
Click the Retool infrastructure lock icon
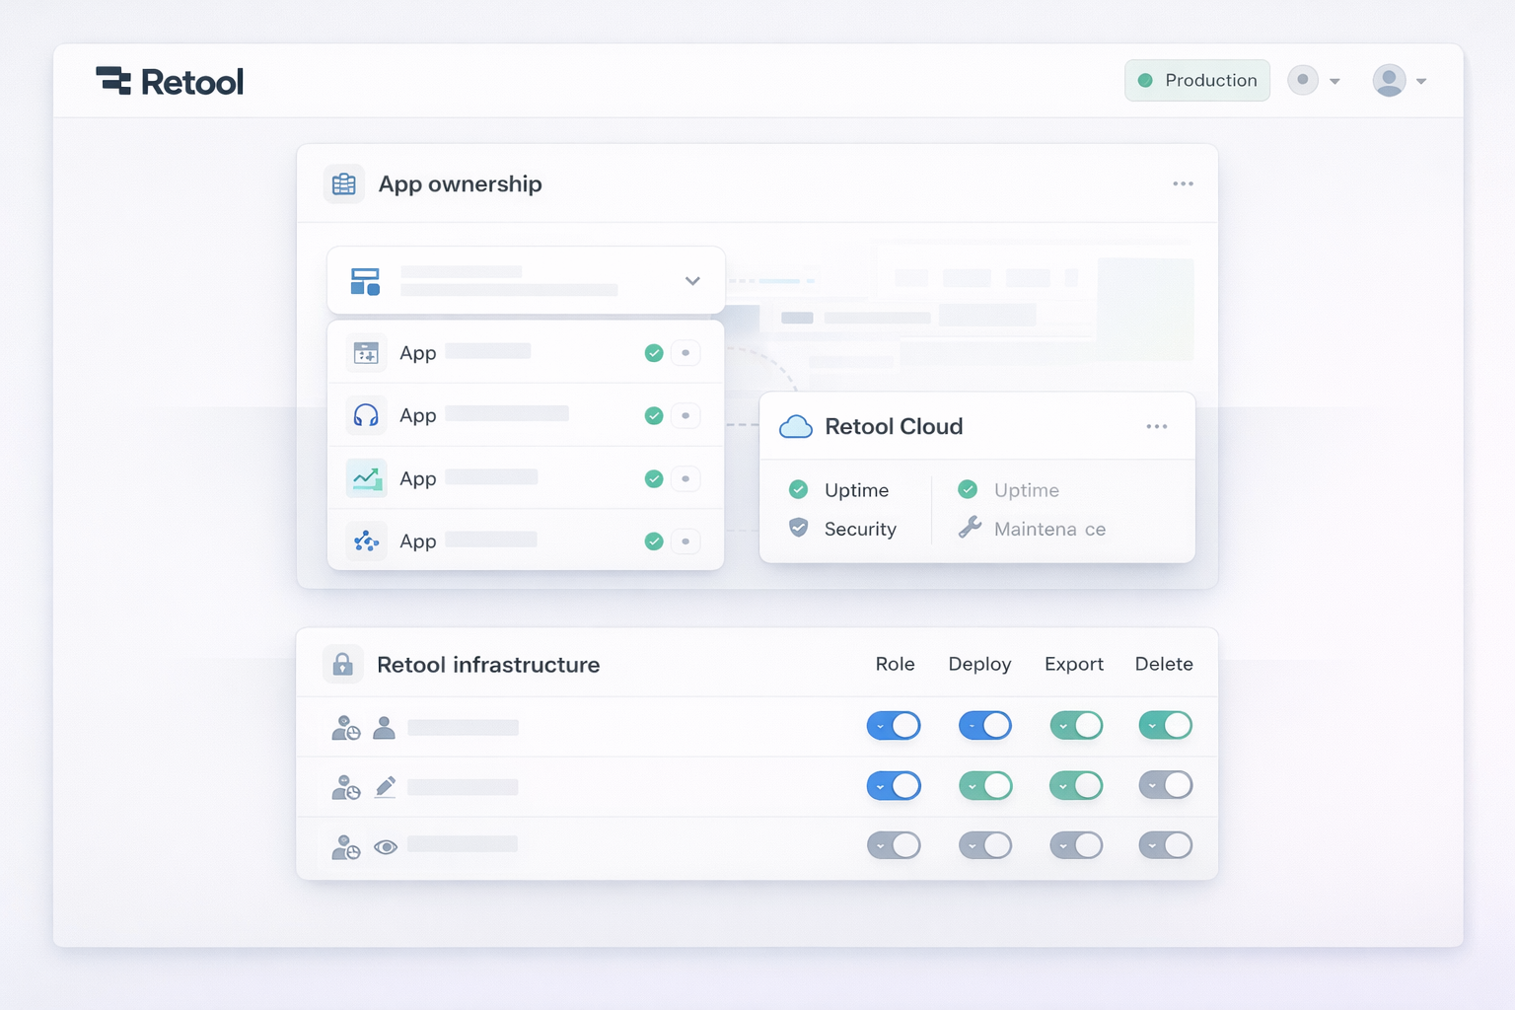point(342,665)
